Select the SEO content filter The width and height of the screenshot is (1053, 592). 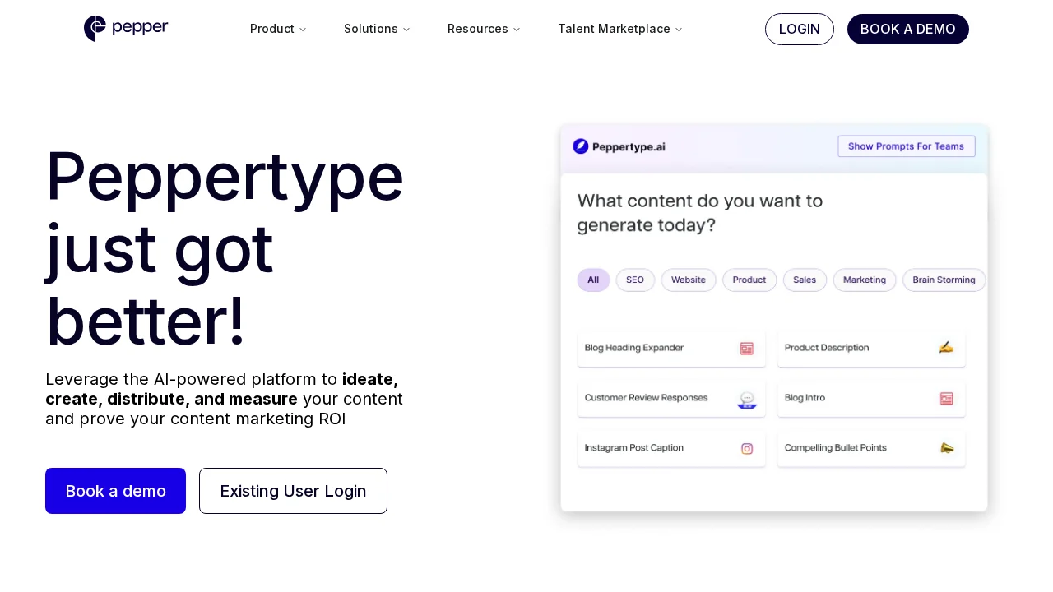point(635,280)
